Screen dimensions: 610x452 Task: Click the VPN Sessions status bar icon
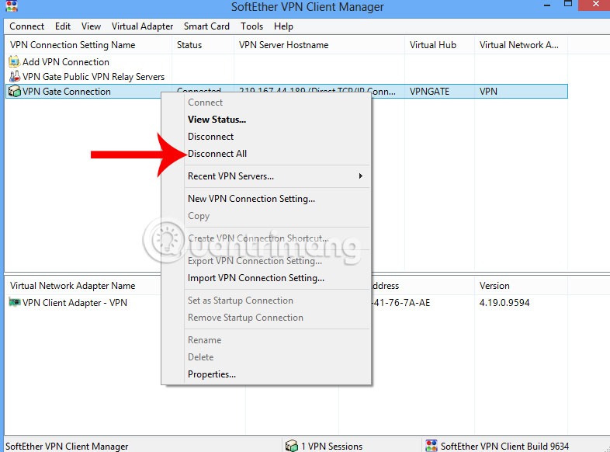(x=291, y=445)
